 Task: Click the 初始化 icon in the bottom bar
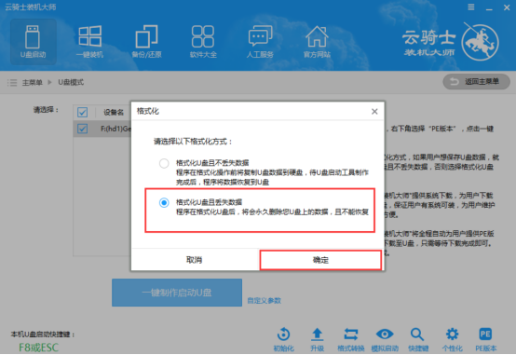284,339
